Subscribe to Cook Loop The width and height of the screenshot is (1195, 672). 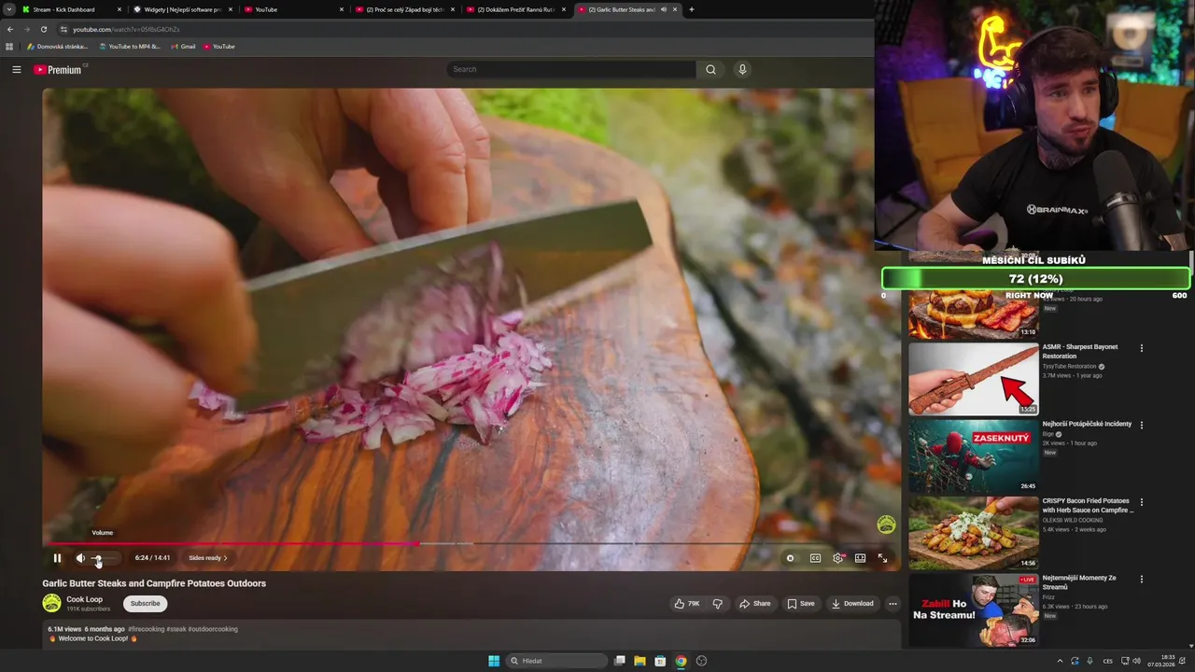145,603
